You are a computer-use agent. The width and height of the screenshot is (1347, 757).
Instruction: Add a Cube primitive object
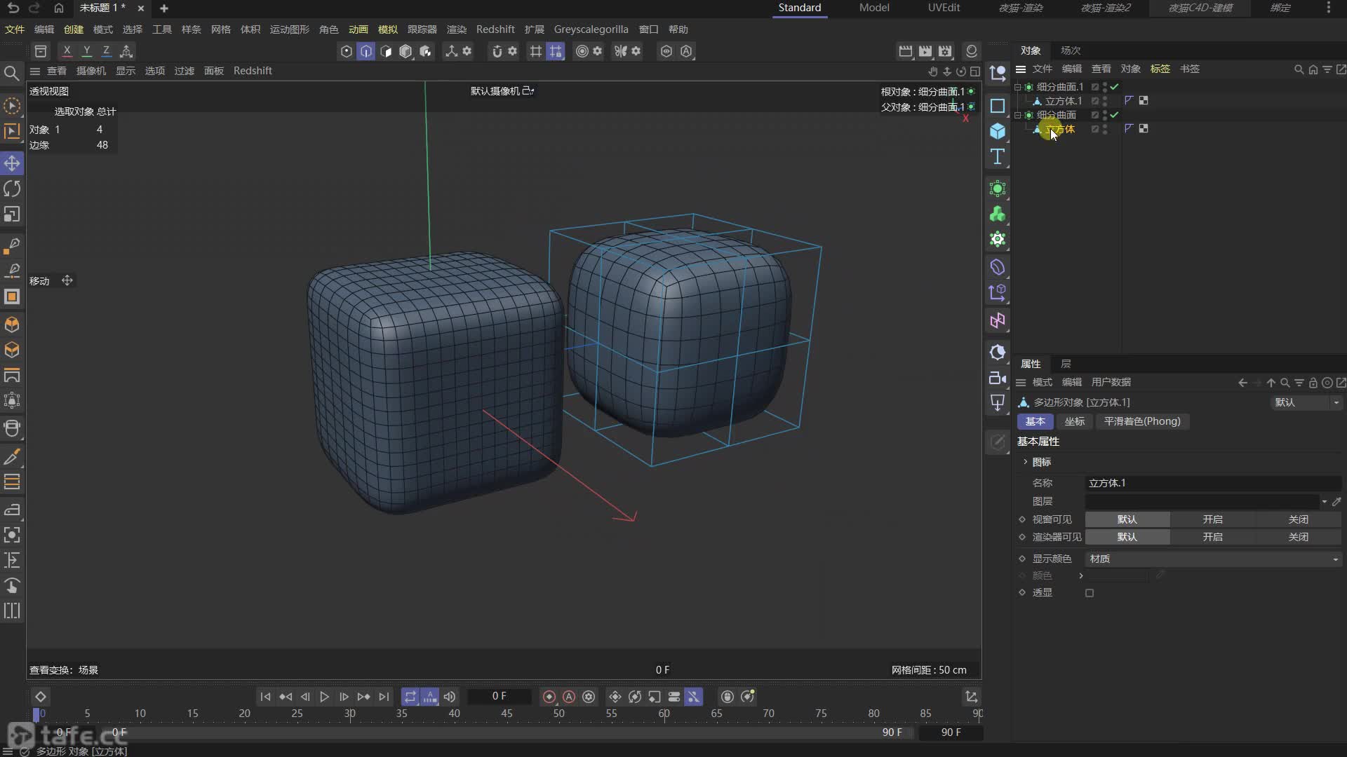click(997, 131)
